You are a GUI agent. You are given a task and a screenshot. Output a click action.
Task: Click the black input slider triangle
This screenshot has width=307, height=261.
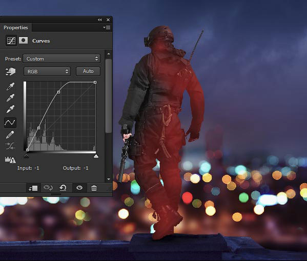(26, 156)
